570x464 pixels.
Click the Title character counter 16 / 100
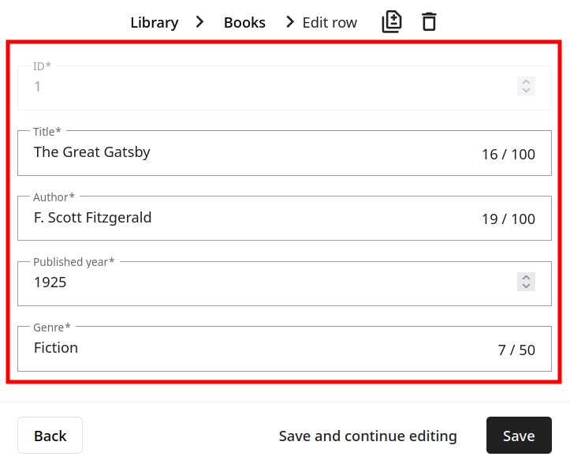click(x=509, y=155)
